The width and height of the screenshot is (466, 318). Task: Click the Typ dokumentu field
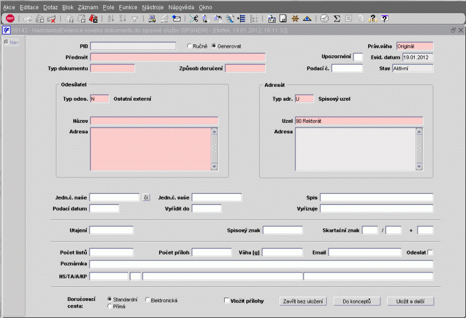point(112,68)
